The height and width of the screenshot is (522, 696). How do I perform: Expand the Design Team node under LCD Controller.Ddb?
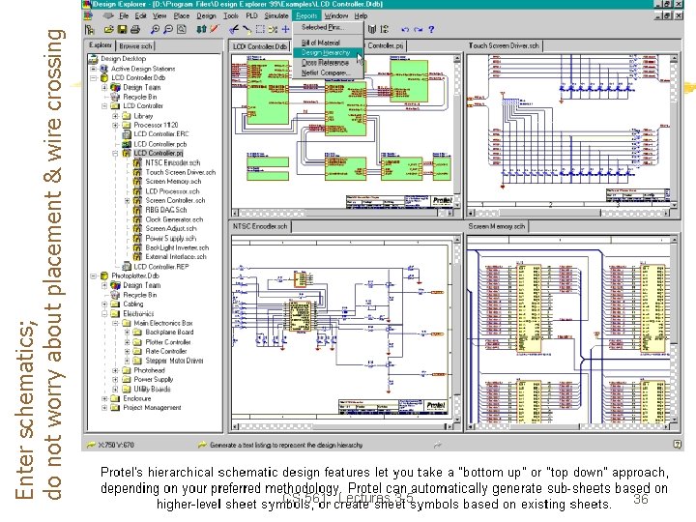coord(104,87)
